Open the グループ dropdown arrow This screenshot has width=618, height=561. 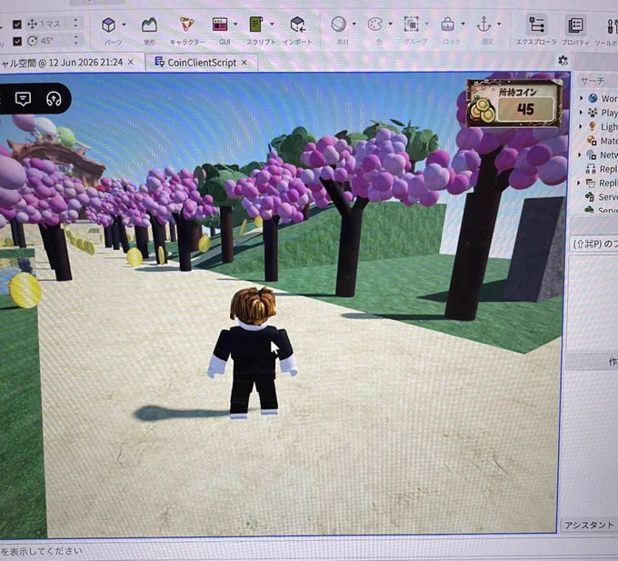[x=426, y=24]
